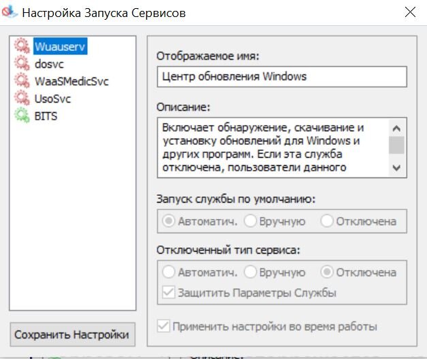
Task: Set disabled service type to Отключена
Action: [327, 272]
